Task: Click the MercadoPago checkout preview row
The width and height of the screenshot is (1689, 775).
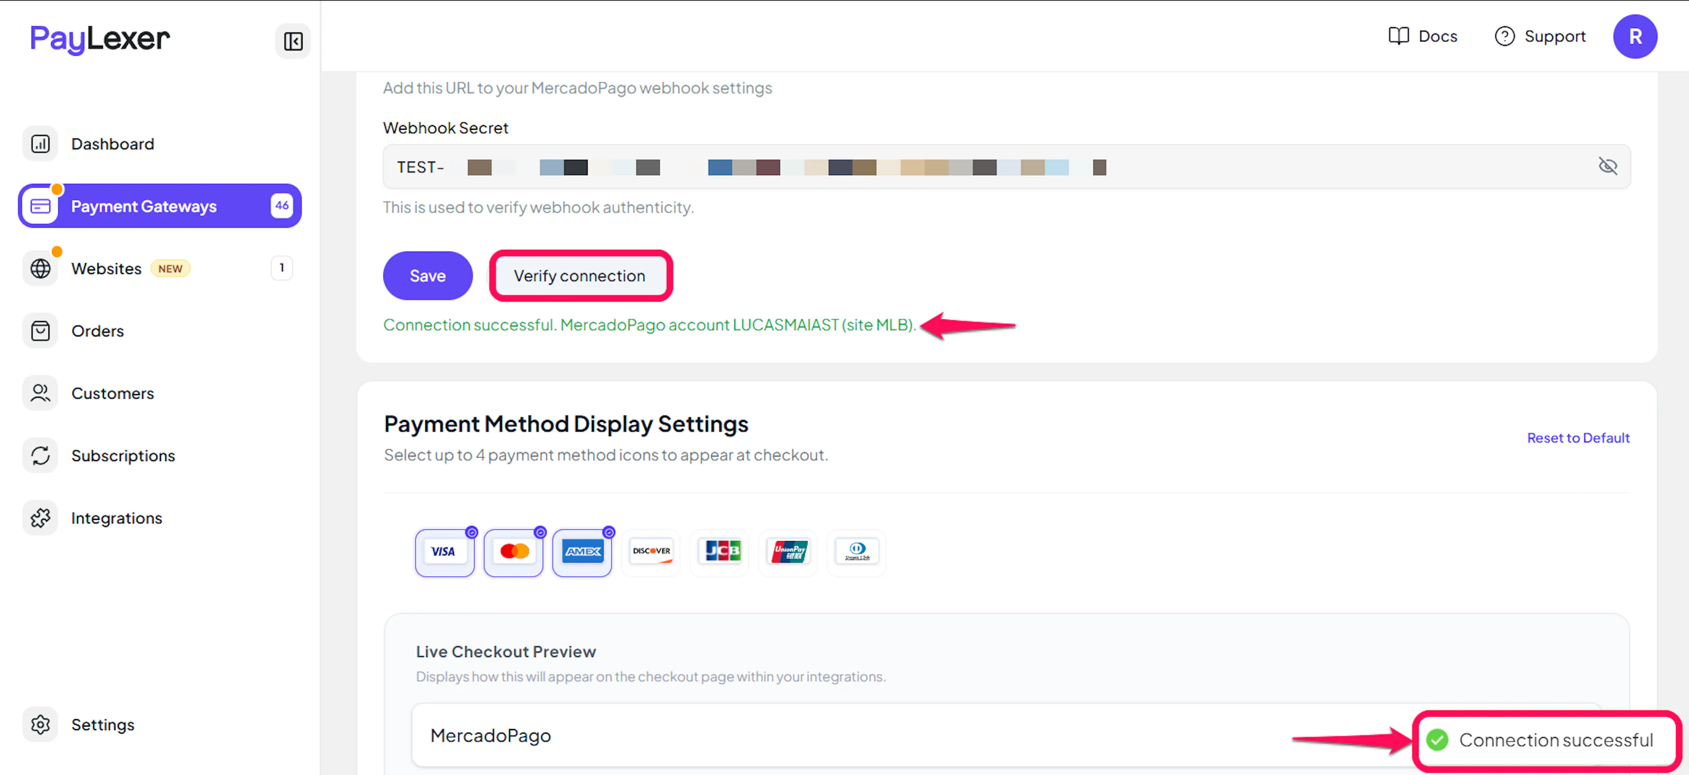Action: (1006, 735)
